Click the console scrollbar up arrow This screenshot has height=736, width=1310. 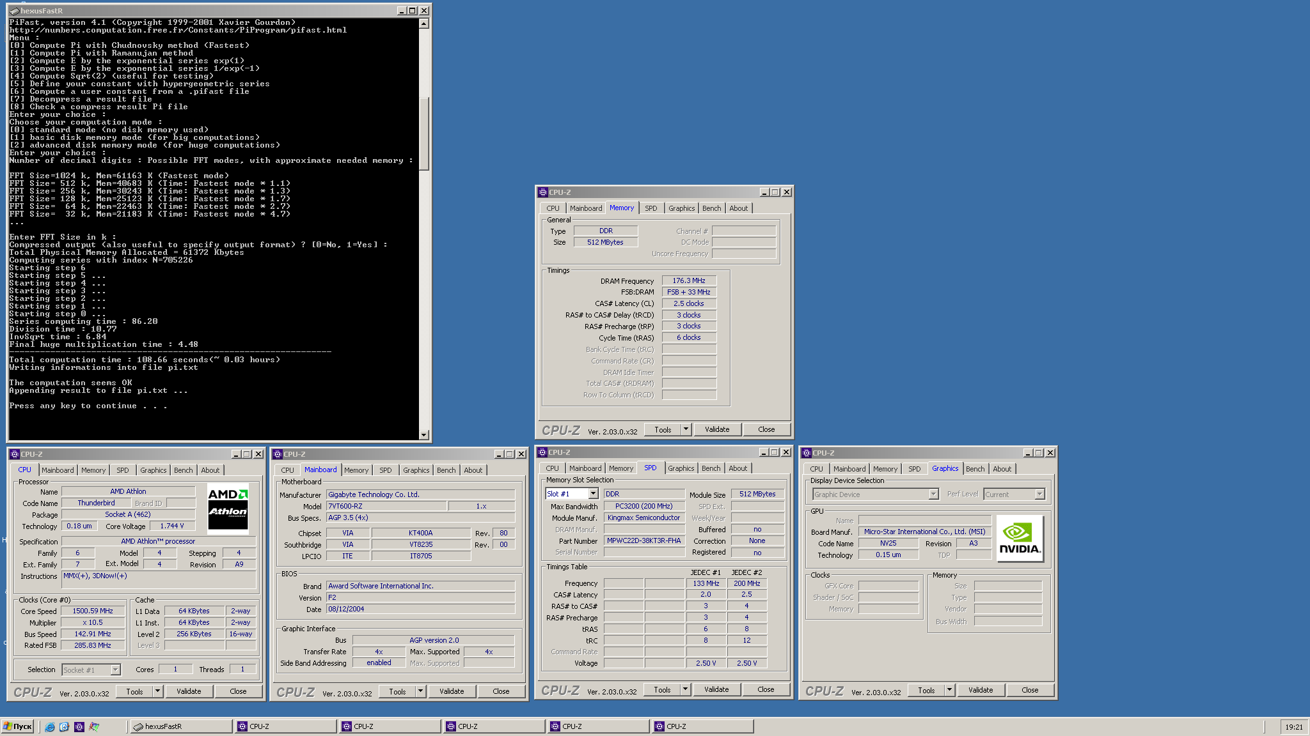point(423,24)
